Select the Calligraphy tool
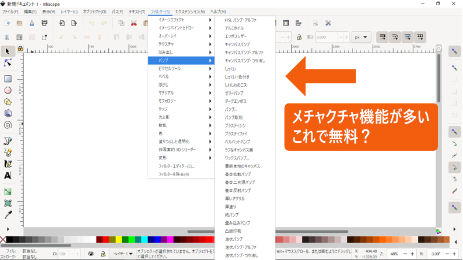 point(8,164)
